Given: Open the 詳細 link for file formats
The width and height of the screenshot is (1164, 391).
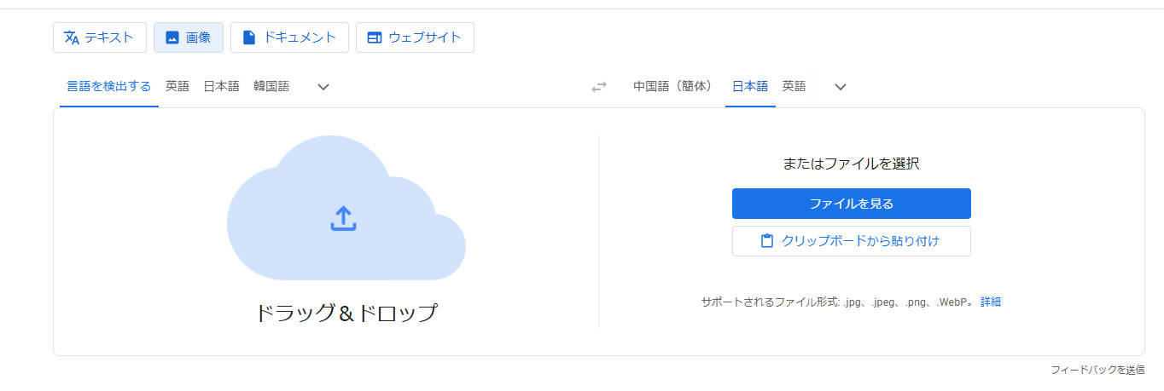Looking at the screenshot, I should click(990, 302).
